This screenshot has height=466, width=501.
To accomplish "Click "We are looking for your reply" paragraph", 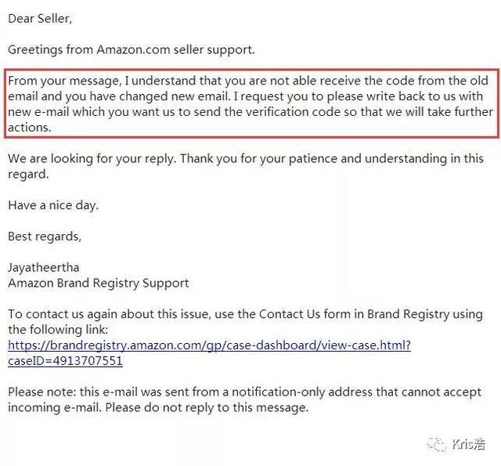I will pos(246,166).
